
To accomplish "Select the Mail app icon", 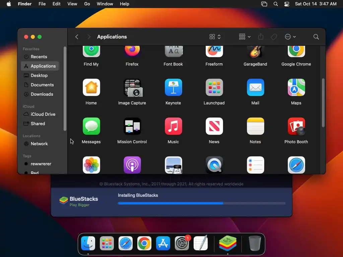I will 255,87.
